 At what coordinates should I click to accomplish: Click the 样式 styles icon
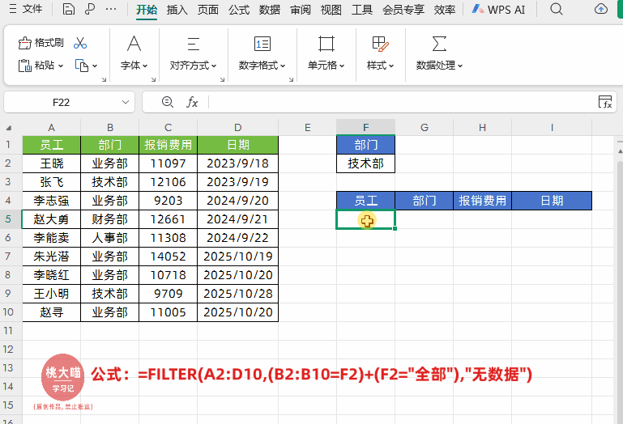tap(380, 43)
